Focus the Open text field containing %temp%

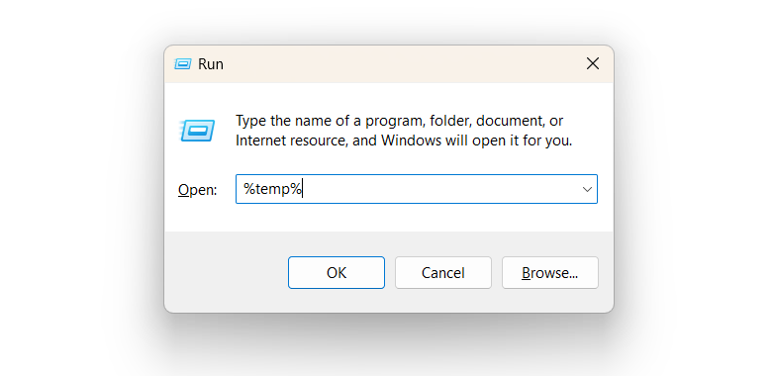(x=416, y=189)
